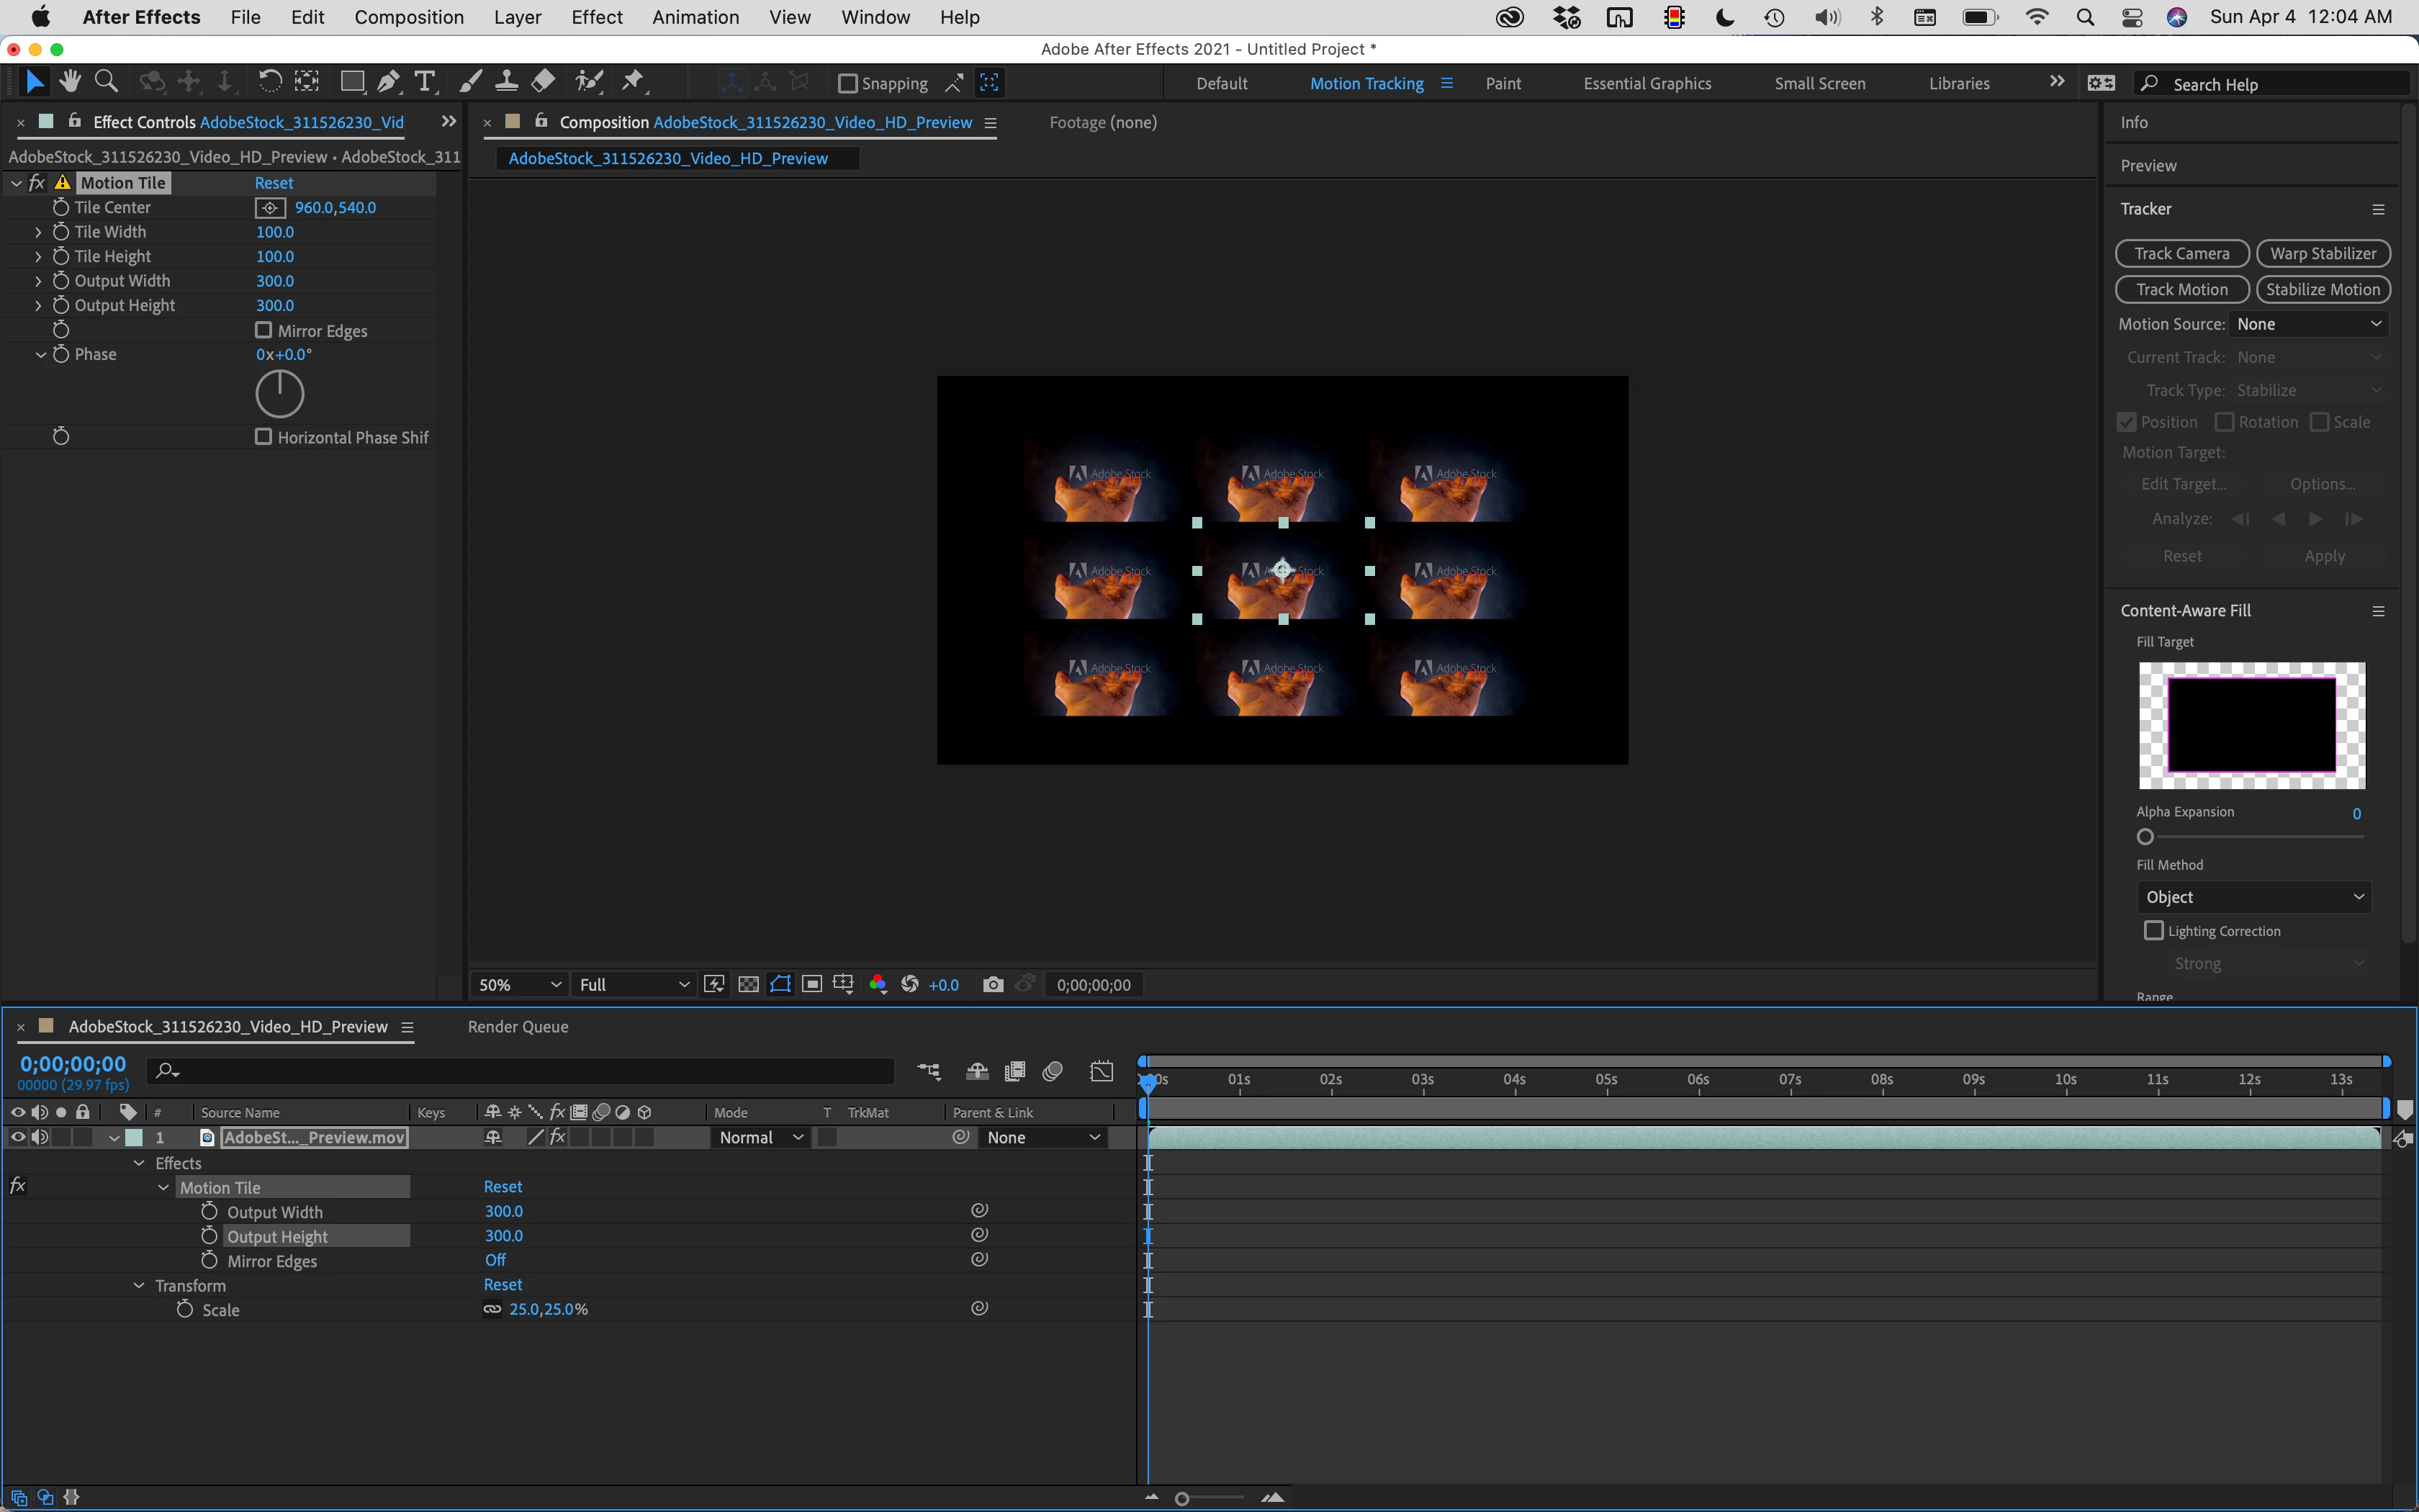Select the Zoom tool in toolbar

106,82
